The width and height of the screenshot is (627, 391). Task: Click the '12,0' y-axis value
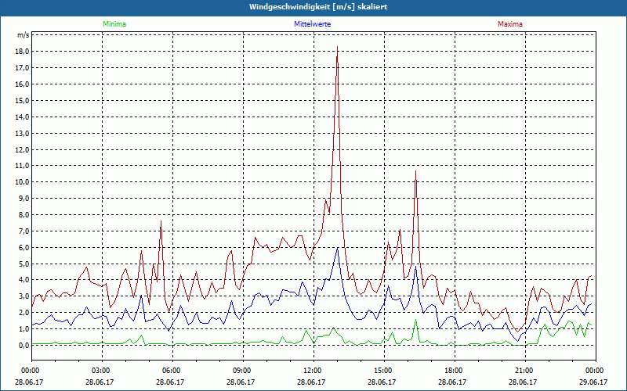[x=23, y=149]
